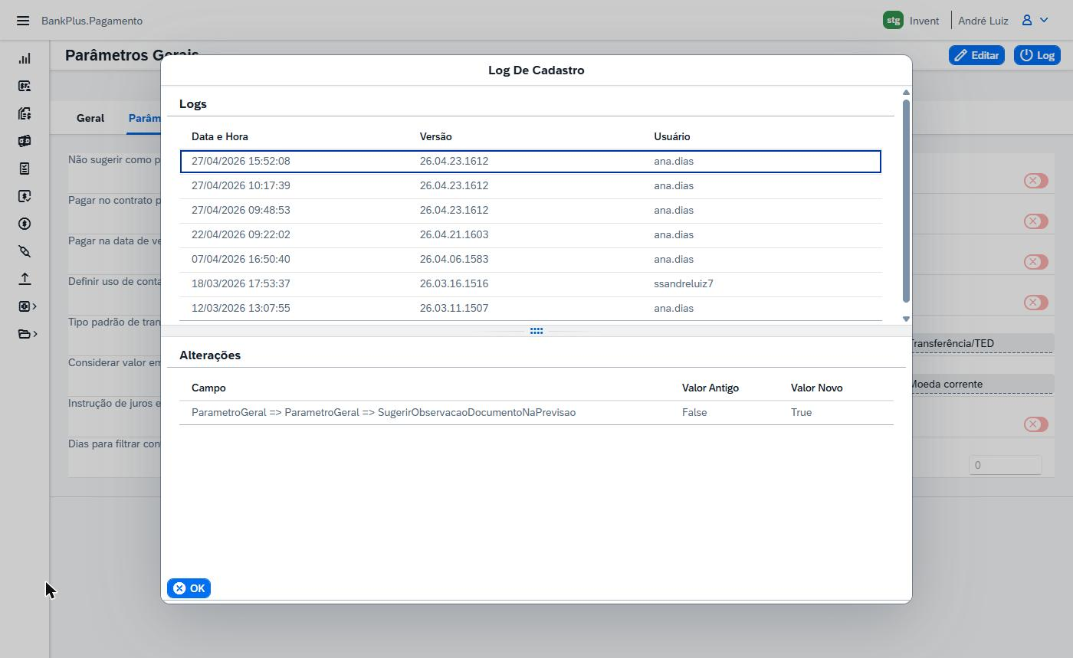Click the Editar button
Screen dimensions: 1073x658
[x=976, y=55]
